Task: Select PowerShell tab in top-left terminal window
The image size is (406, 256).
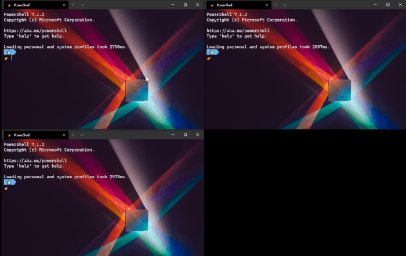Action: pos(36,5)
